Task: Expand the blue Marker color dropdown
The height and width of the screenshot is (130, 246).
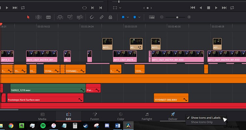Action: (x=139, y=17)
